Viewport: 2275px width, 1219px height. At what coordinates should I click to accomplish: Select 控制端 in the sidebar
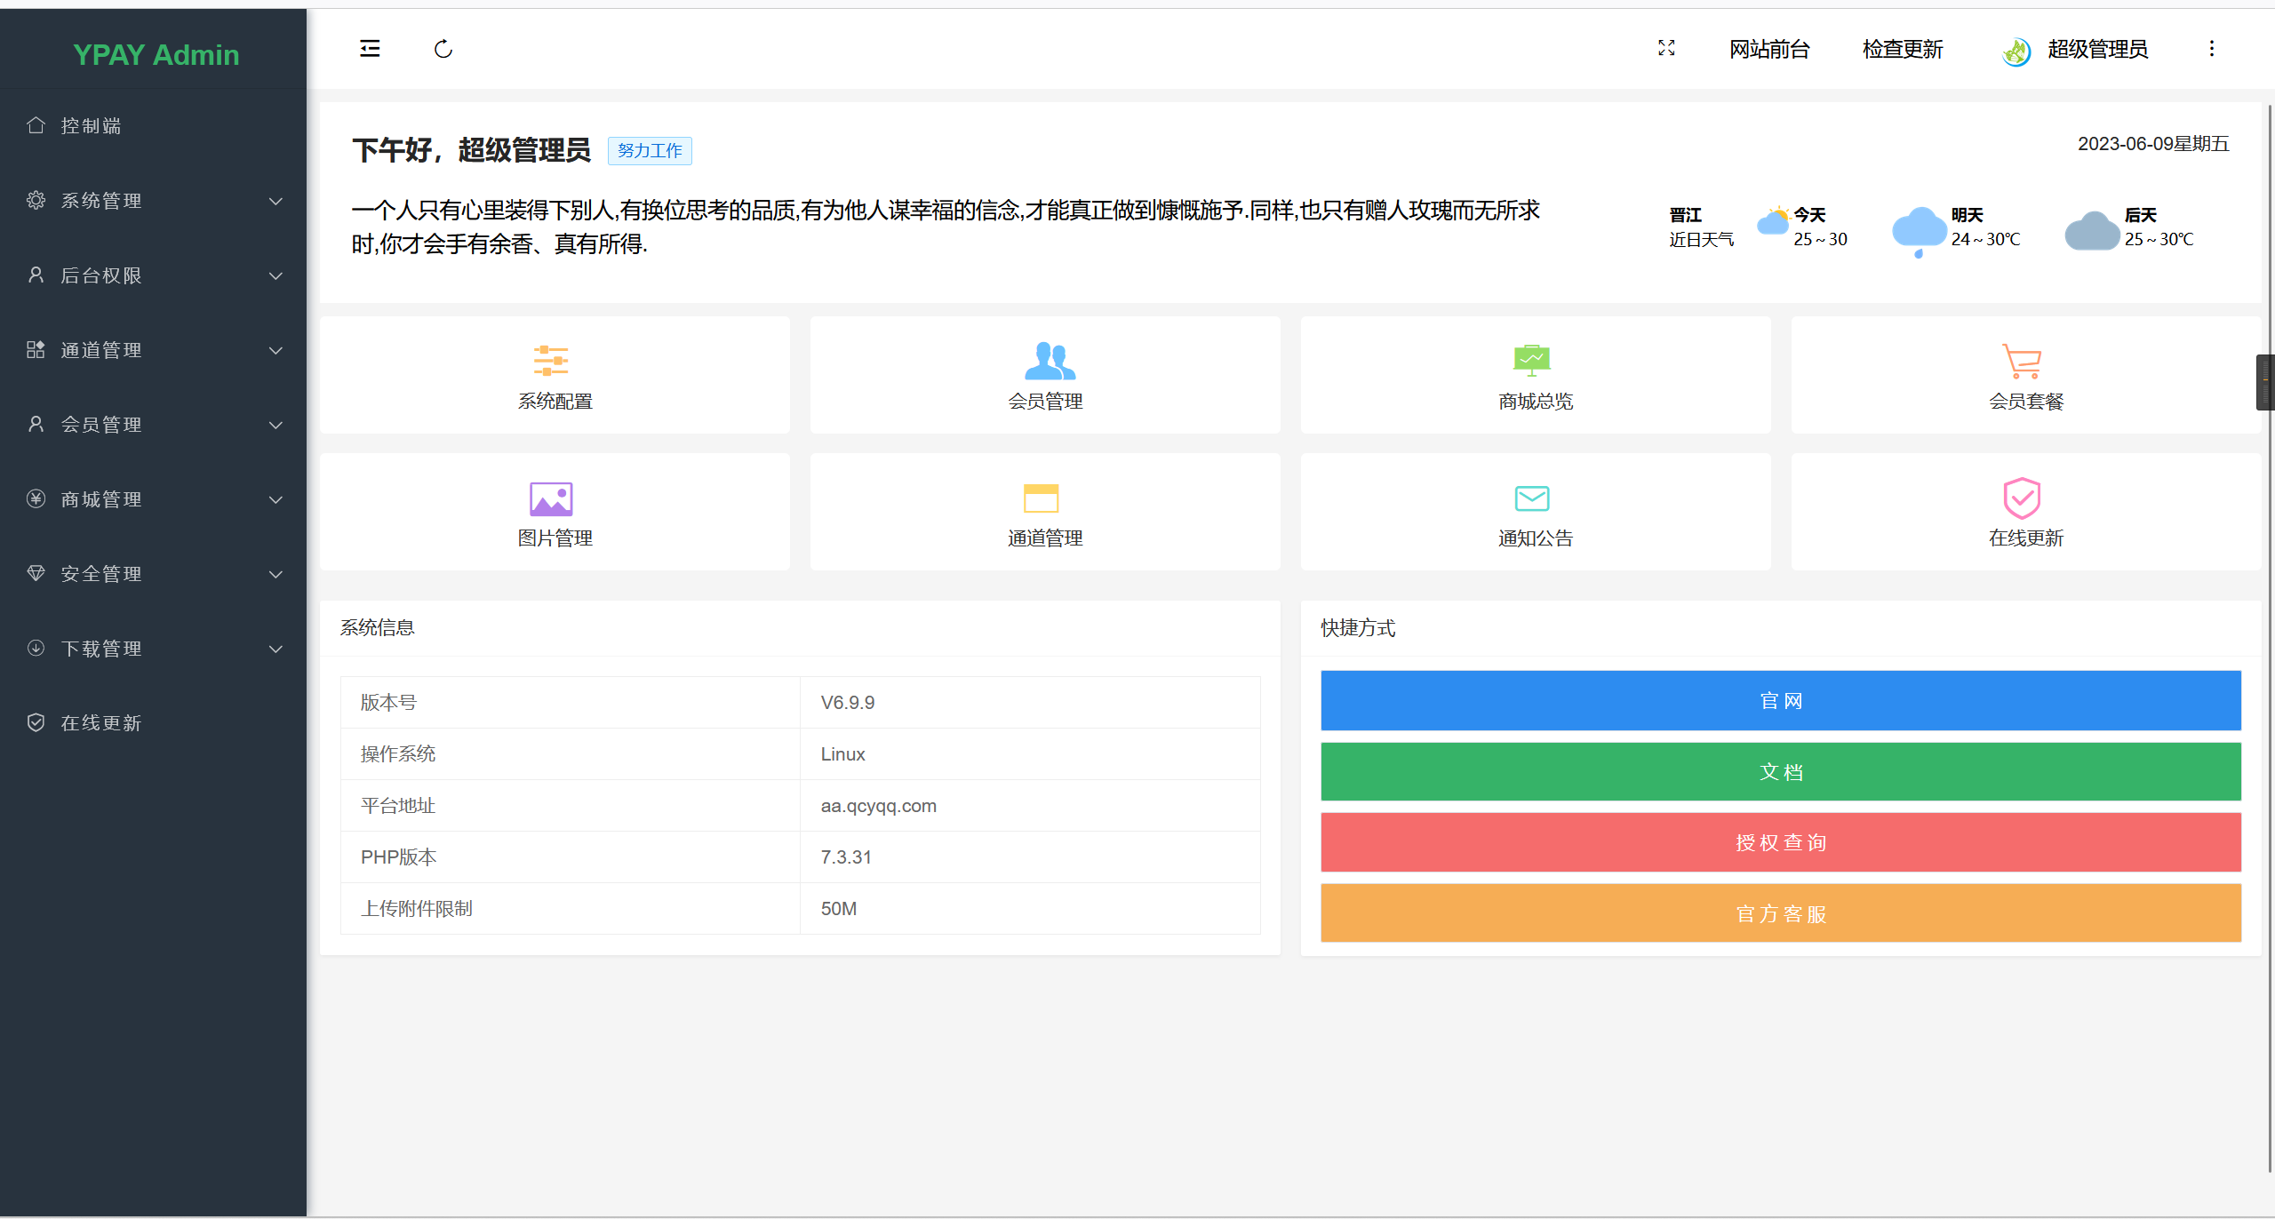[91, 126]
